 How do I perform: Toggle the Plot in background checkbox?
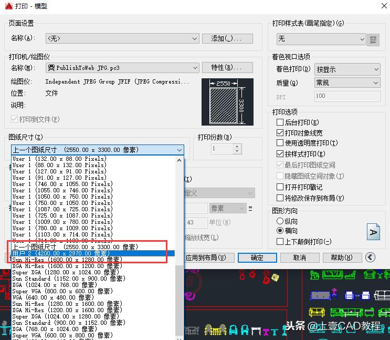click(x=280, y=122)
